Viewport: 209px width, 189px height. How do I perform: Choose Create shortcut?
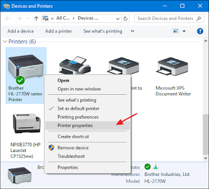(87, 136)
